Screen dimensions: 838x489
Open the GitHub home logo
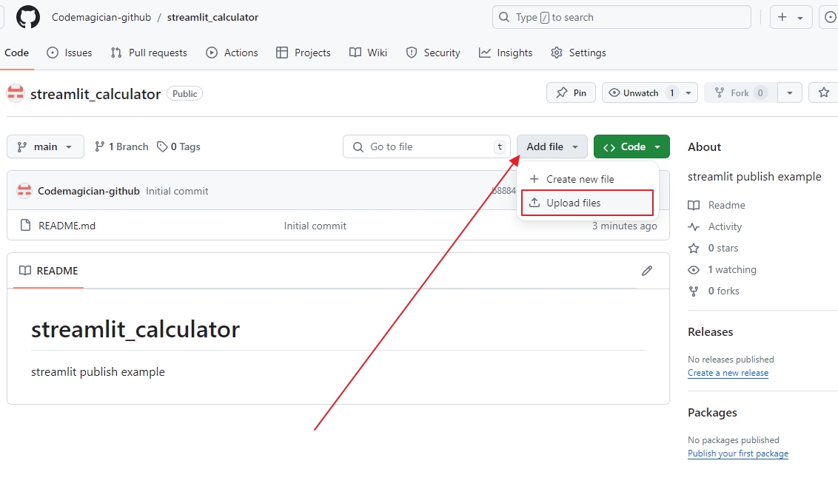(x=28, y=17)
